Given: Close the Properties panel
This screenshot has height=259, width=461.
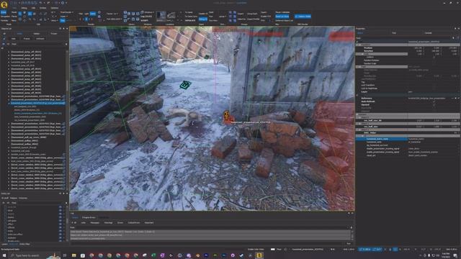Looking at the screenshot, I should pyautogui.click(x=459, y=29).
